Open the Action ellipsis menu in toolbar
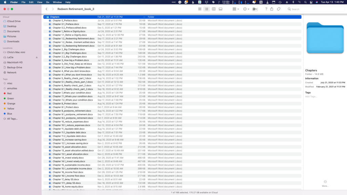Viewport: 347px width, 195px height. coord(246,9)
